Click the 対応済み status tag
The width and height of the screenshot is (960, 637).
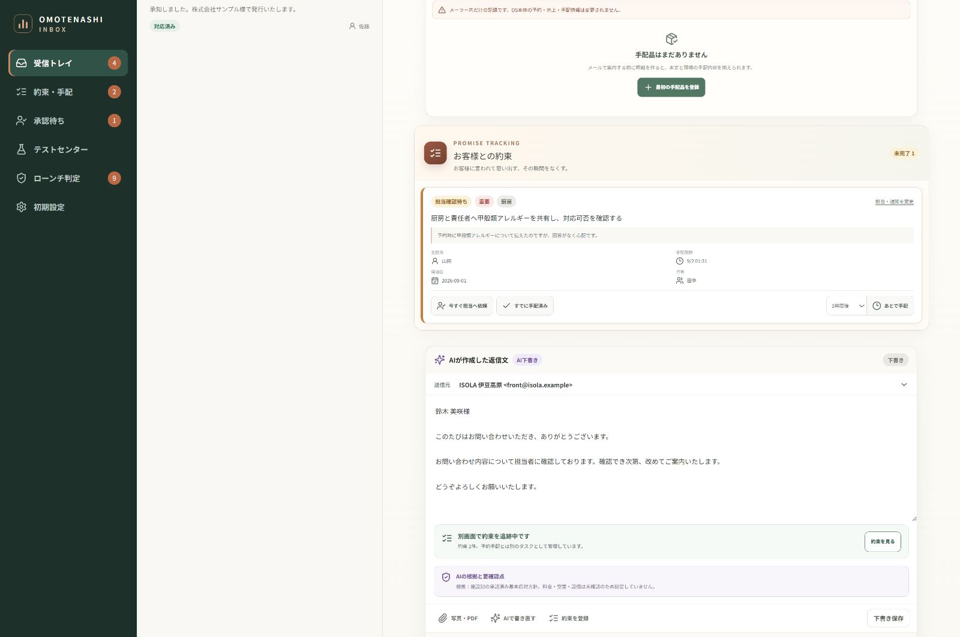(x=164, y=26)
